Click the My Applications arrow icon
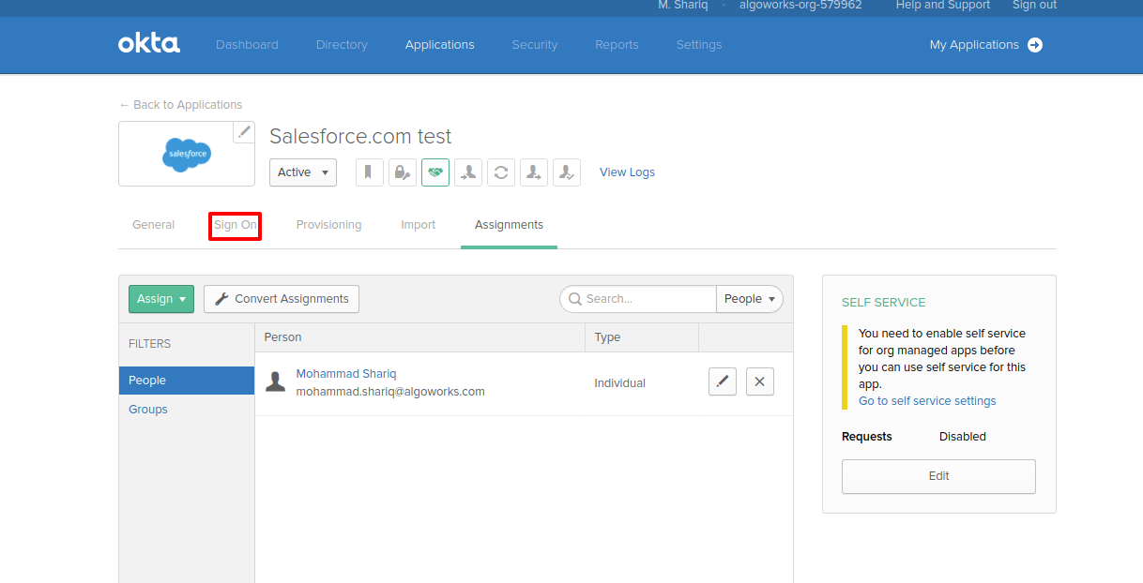Screen dimensions: 1143x583 coord(1035,45)
